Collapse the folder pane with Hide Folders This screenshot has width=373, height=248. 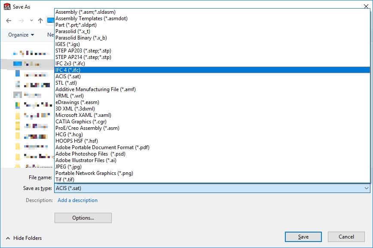24,238
